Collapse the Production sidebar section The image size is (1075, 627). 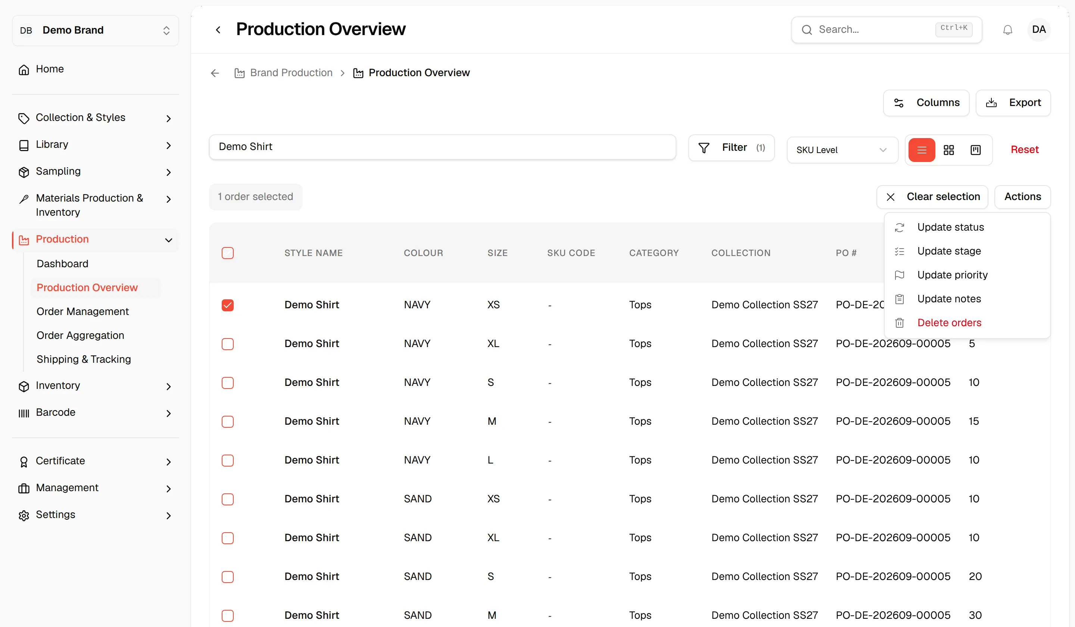pyautogui.click(x=168, y=240)
